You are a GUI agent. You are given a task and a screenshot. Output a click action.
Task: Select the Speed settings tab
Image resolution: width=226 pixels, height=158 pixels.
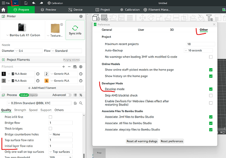coord(33,110)
